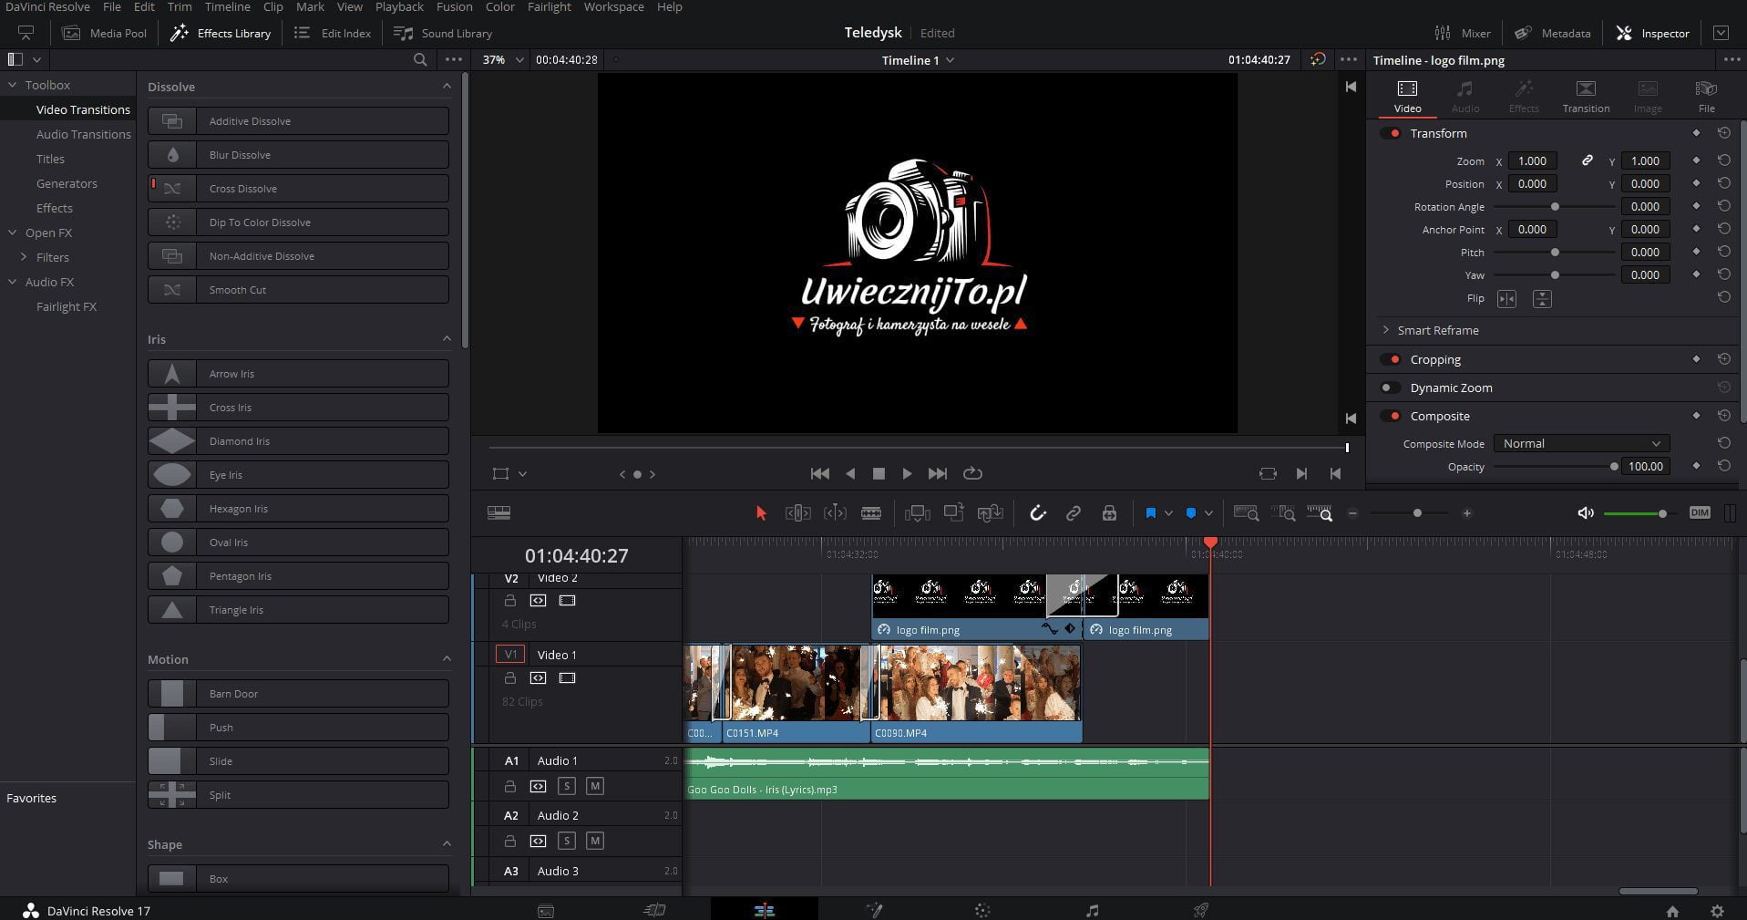The height and width of the screenshot is (920, 1747).
Task: Open the Mixer panel
Action: (1463, 33)
